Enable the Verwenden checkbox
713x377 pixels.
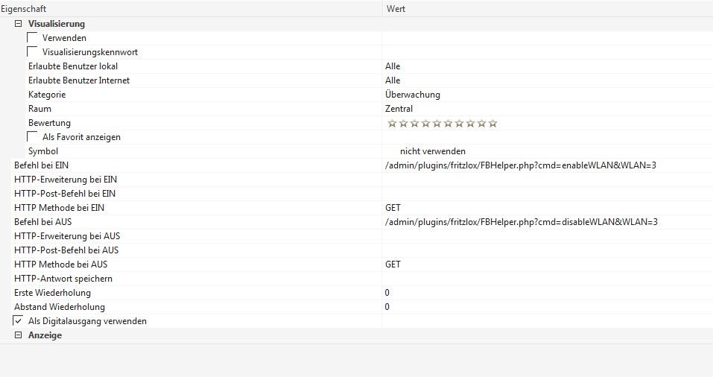33,38
